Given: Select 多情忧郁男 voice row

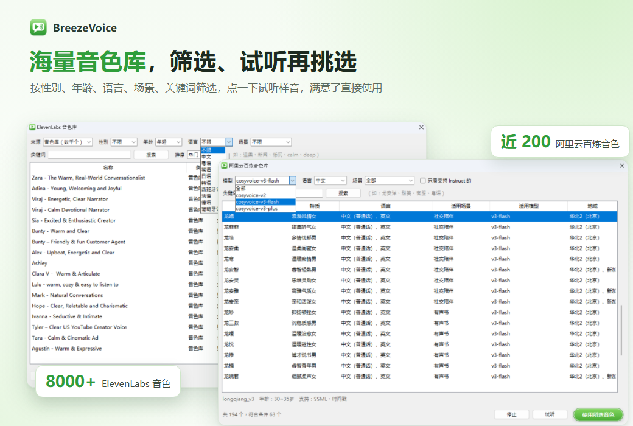Looking at the screenshot, I should (419, 238).
